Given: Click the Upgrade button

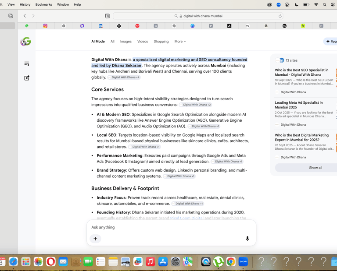Looking at the screenshot, I should coord(330,42).
